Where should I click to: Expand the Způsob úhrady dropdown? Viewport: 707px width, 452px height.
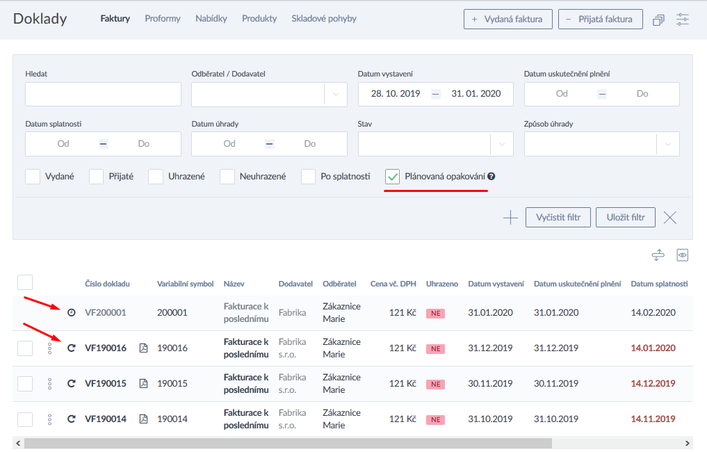click(668, 144)
